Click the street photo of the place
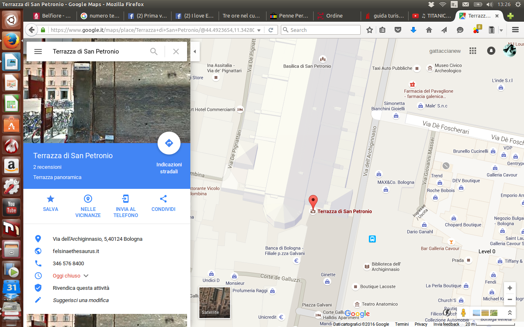This screenshot has width=524, height=327. pos(107,102)
